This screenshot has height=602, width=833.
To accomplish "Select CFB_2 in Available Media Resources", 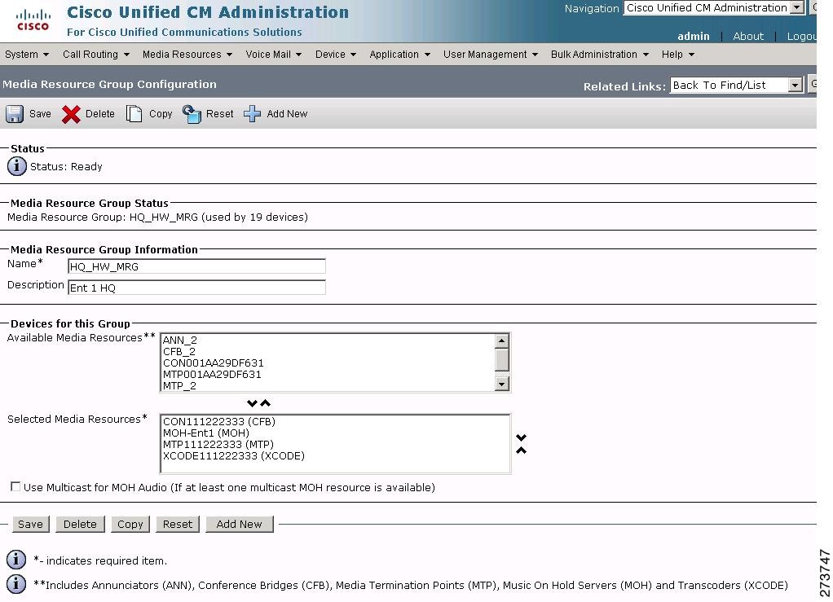I will coord(179,351).
